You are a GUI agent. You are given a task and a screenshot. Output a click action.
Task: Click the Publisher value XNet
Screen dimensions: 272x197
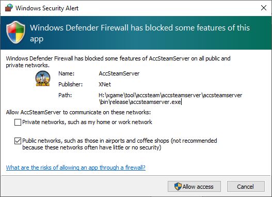click(105, 84)
